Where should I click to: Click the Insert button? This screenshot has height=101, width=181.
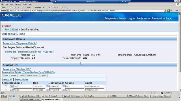(13, 75)
